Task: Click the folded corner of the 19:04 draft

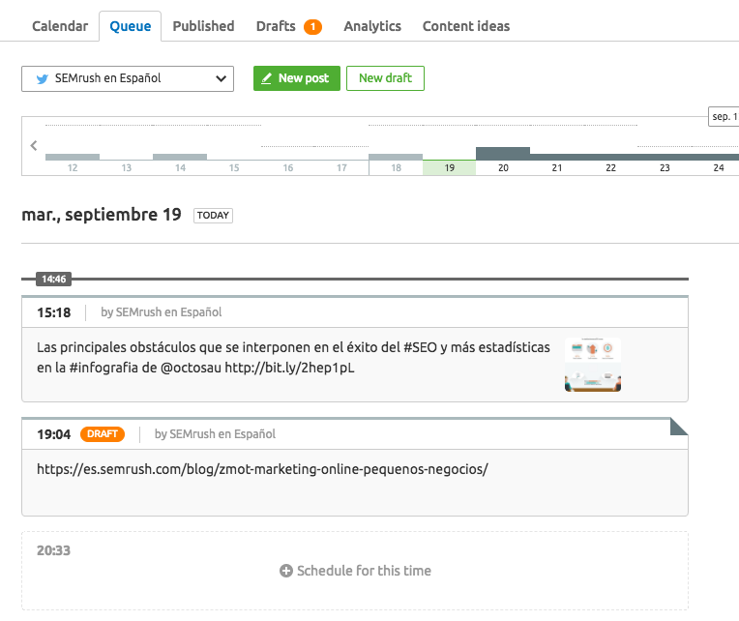Action: point(679,427)
